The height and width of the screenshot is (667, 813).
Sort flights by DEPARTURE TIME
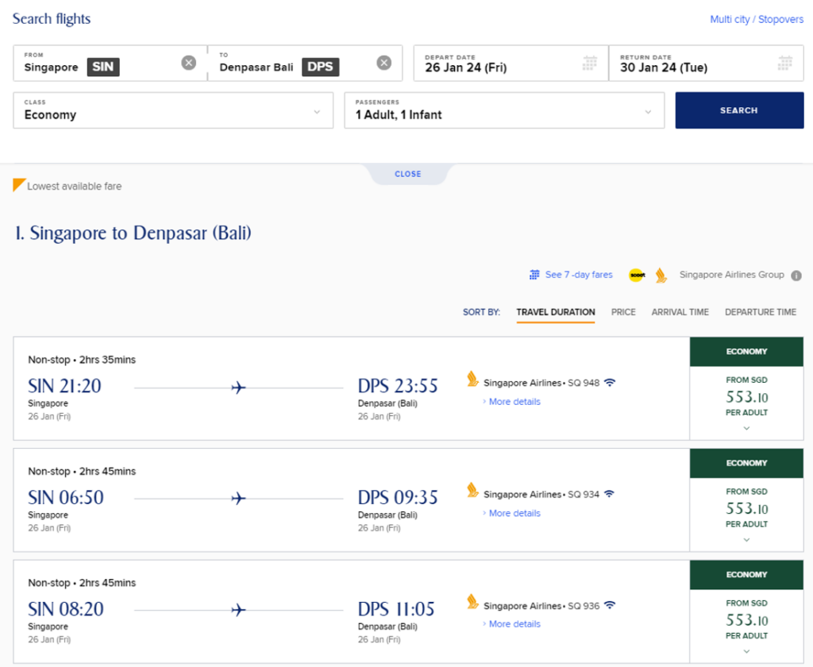[x=760, y=312]
